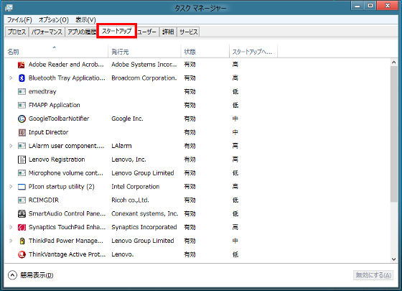Click the Synaptics TouchPad icon
Image resolution: width=402 pixels, height=291 pixels.
click(x=22, y=227)
